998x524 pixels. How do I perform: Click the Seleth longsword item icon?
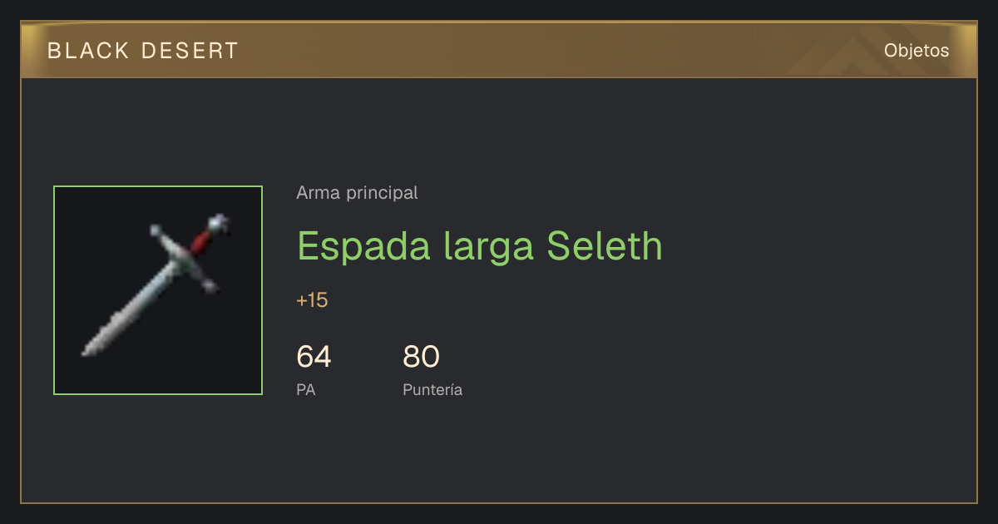tap(158, 289)
